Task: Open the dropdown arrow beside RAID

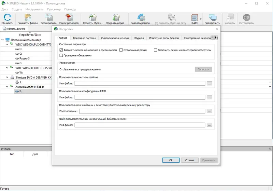Action: [201, 19]
